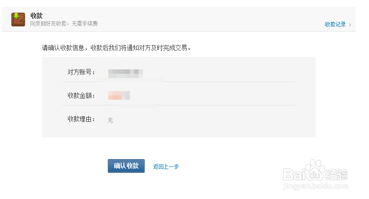Select the blurred pink amount value
The width and height of the screenshot is (369, 199).
[x=119, y=95]
